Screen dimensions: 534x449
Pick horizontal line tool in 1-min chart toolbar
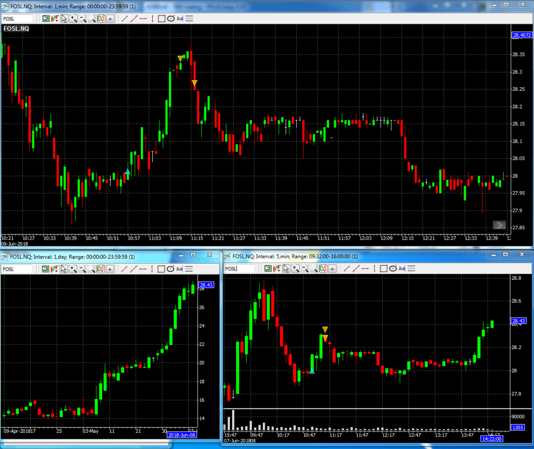(143, 18)
